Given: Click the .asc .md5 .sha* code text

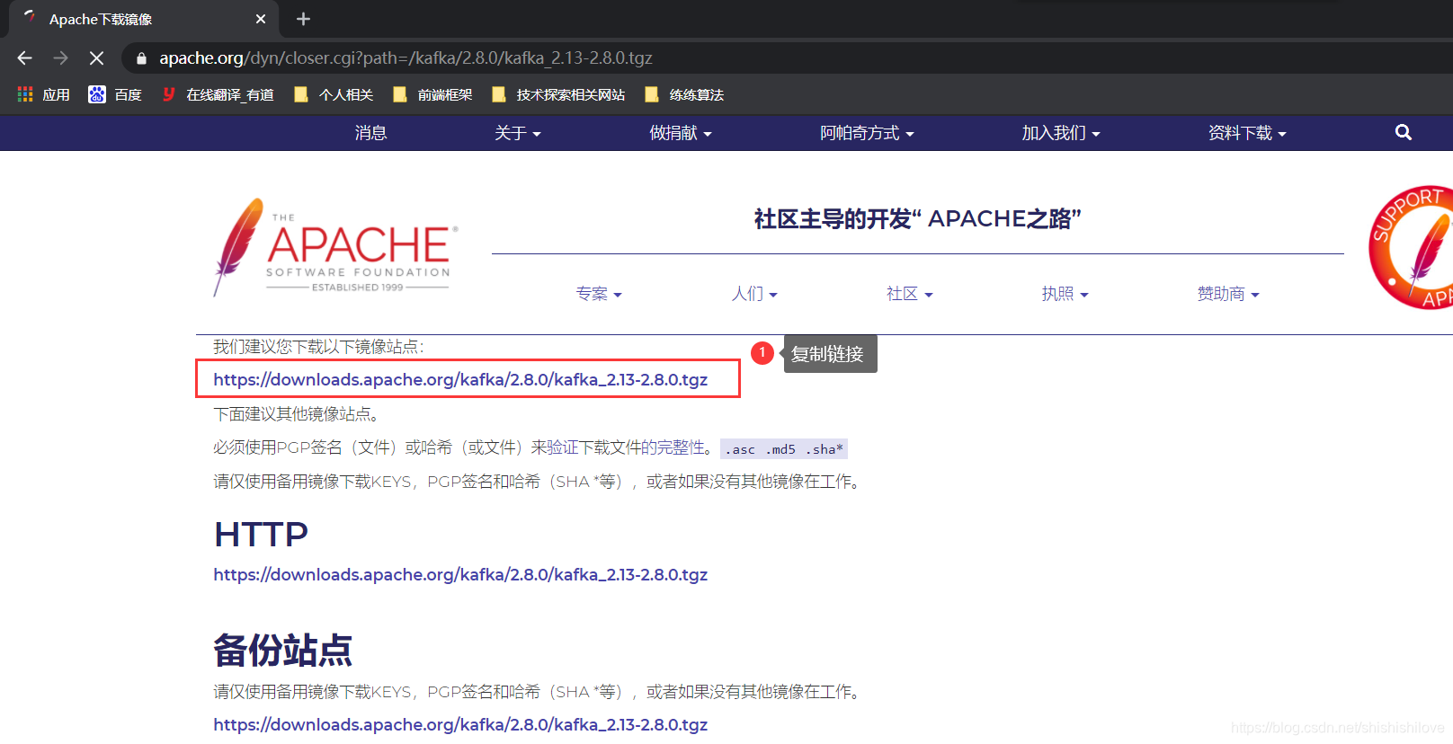Looking at the screenshot, I should 784,449.
